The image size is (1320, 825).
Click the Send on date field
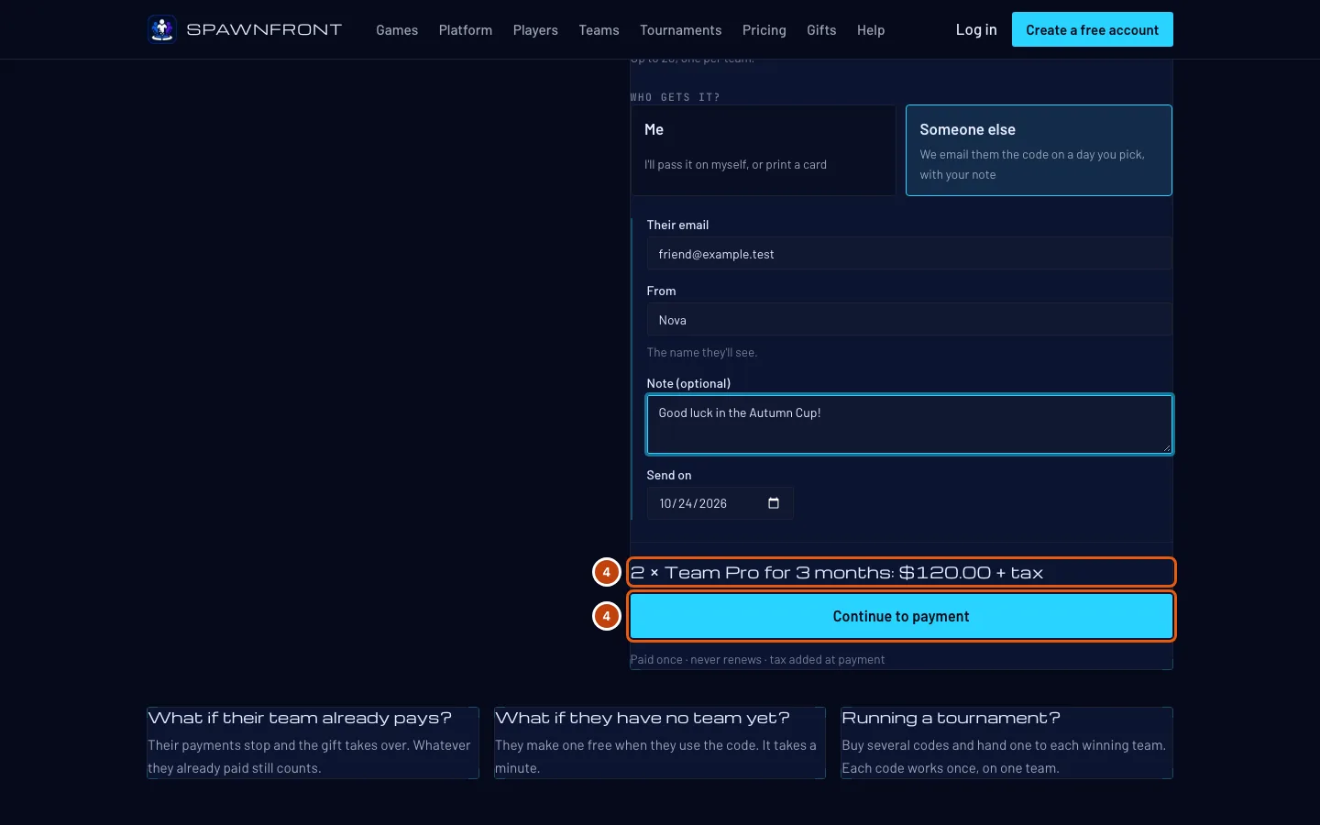[x=720, y=503]
